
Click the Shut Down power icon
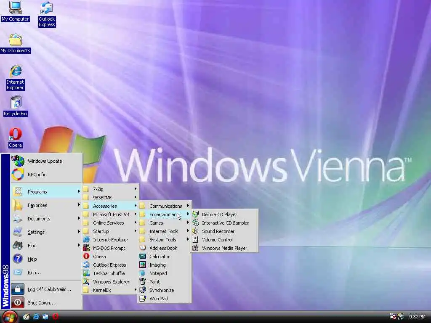[18, 302]
